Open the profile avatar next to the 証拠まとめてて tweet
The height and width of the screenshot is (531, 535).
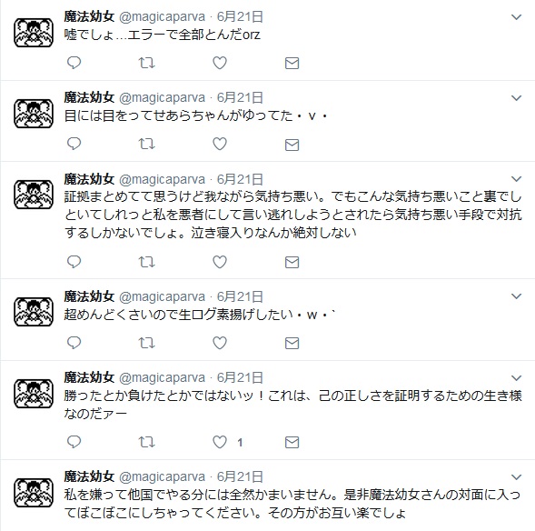tap(34, 195)
